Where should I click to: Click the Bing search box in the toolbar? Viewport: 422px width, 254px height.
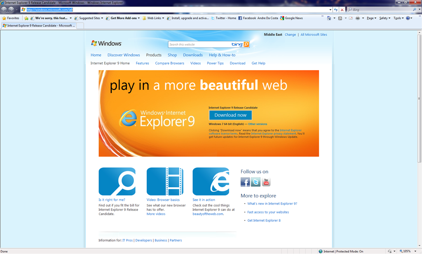click(x=380, y=10)
